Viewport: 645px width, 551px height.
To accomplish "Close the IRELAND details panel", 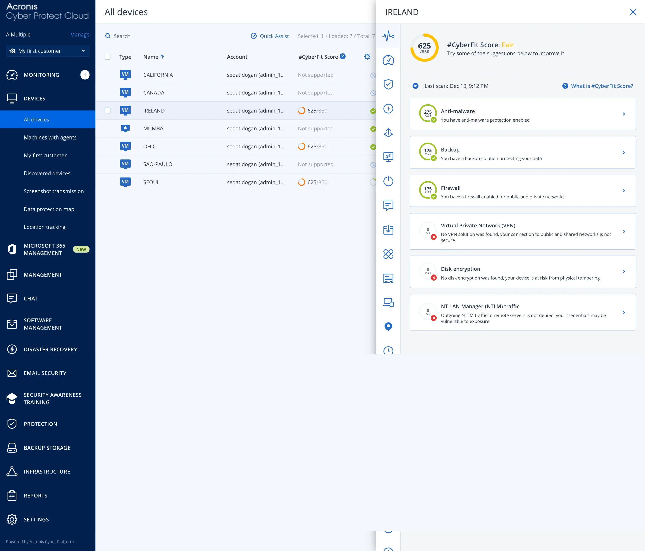I will 633,12.
